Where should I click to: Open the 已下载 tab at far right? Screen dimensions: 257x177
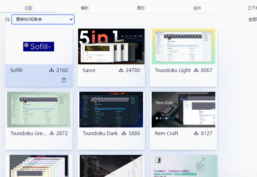252,8
